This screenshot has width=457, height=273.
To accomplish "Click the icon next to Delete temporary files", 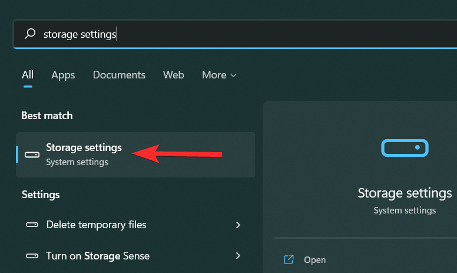I will click(x=32, y=225).
